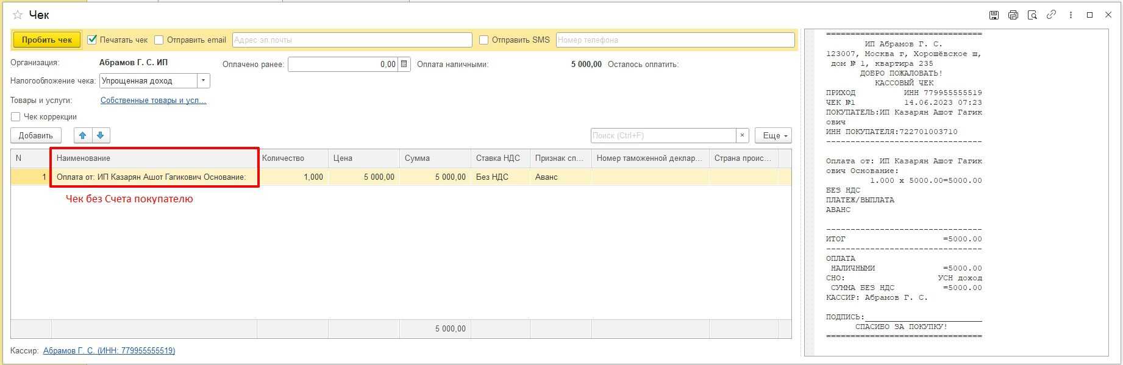Click the Ставка НДС column header
This screenshot has width=1123, height=365.
click(501, 158)
